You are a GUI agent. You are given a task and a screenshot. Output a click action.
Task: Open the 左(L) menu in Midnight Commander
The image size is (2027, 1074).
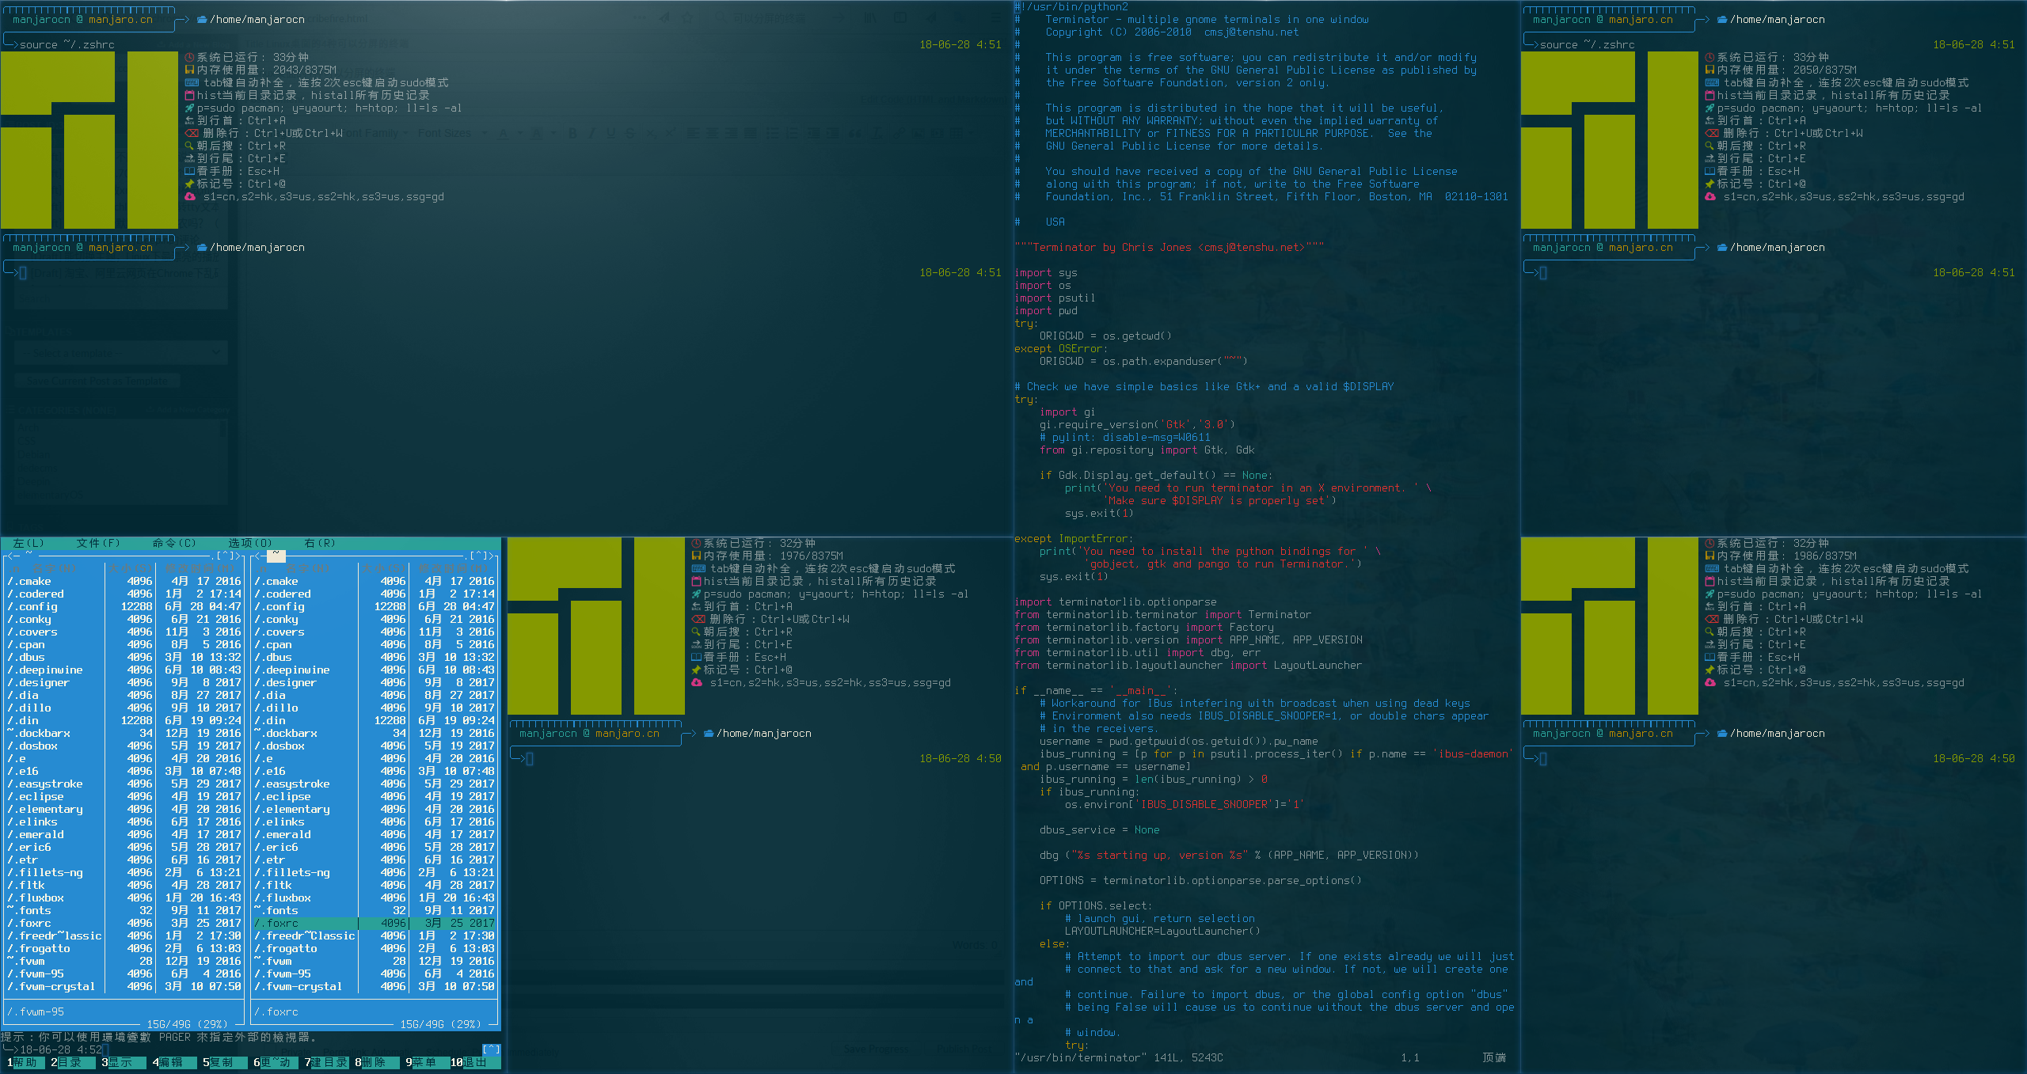(29, 543)
